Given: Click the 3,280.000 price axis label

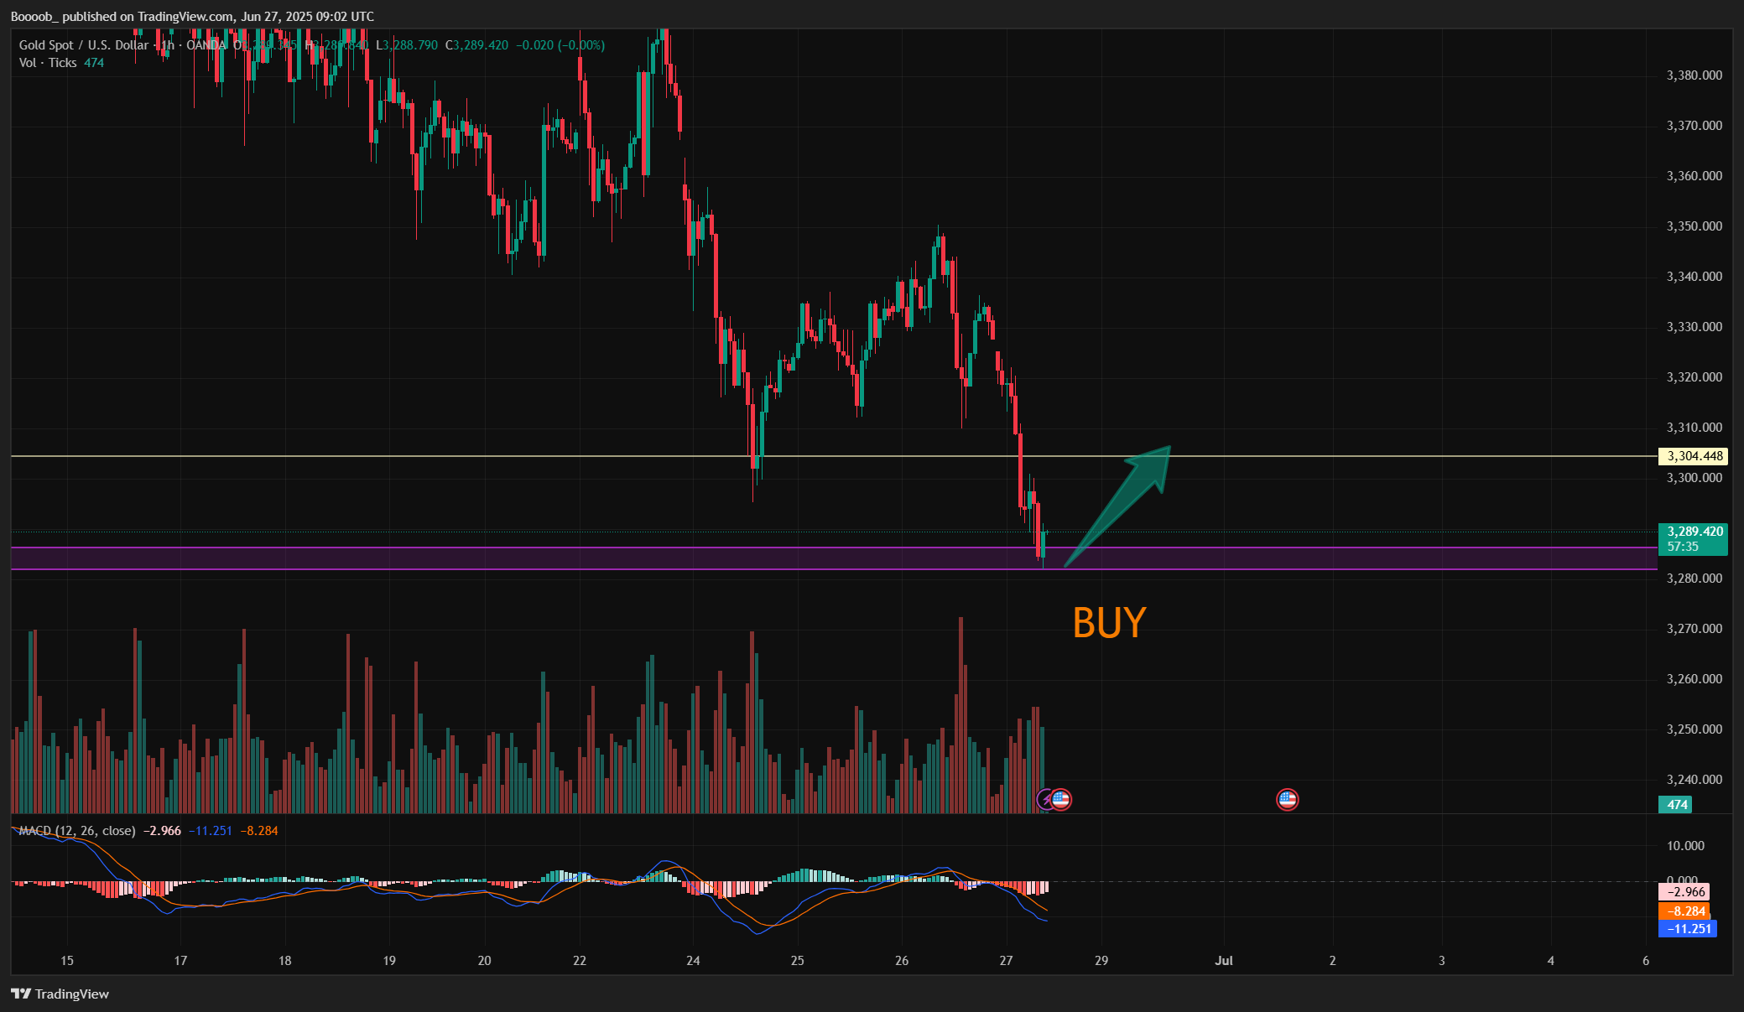Looking at the screenshot, I should [x=1695, y=579].
